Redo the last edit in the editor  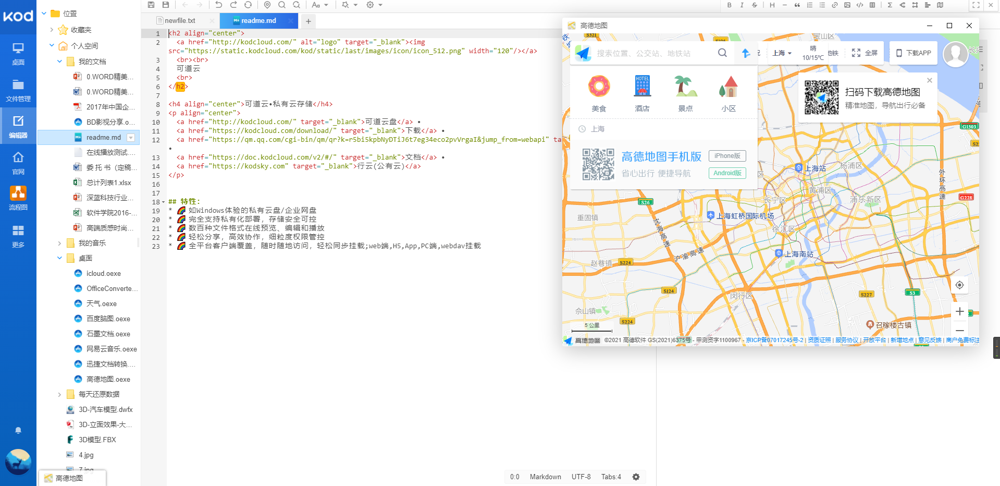(233, 5)
